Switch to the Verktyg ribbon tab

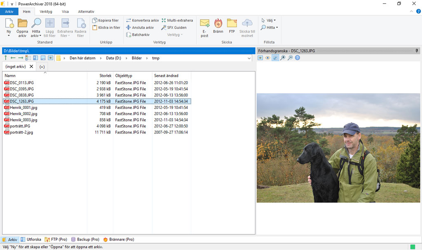[46, 12]
